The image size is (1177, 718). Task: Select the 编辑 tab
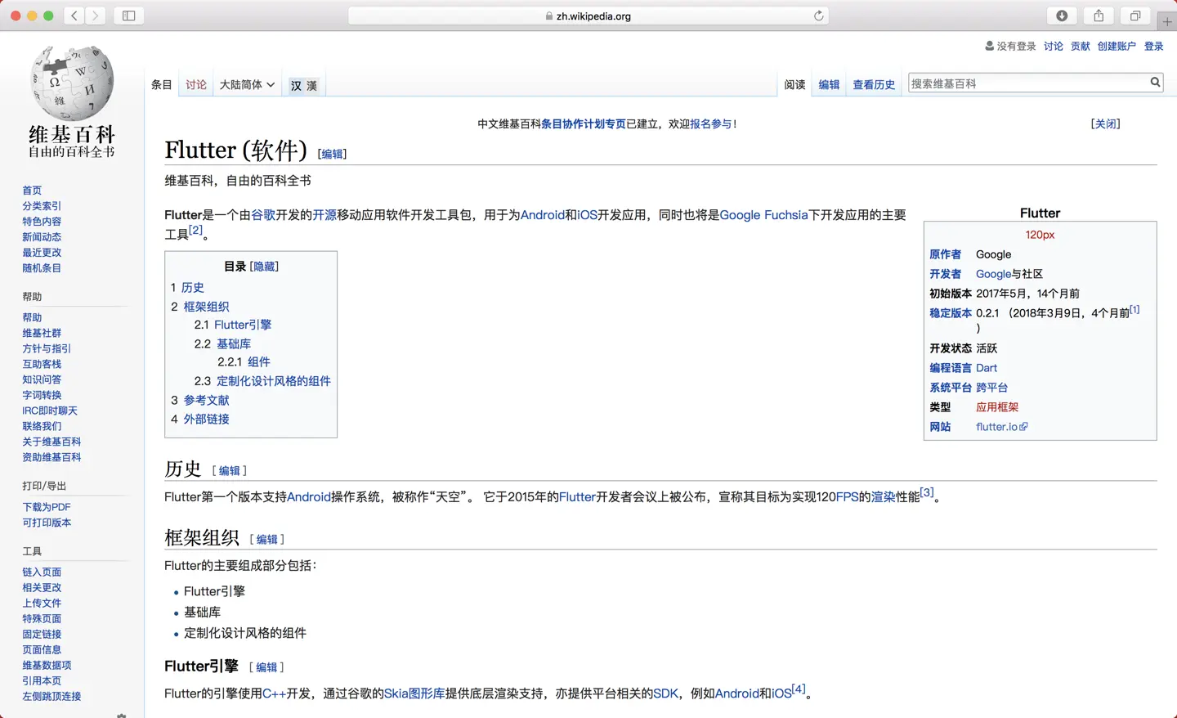pyautogui.click(x=829, y=84)
